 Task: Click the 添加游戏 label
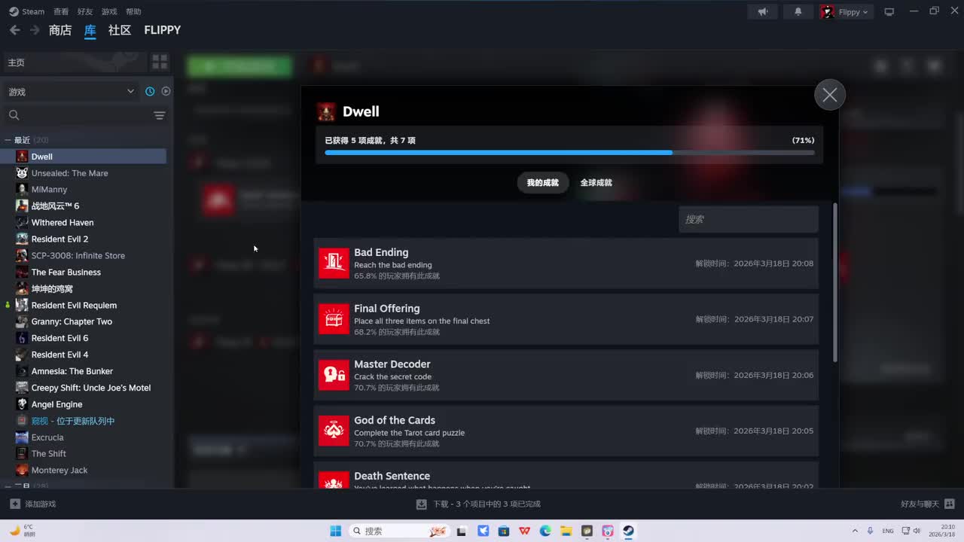coord(41,504)
